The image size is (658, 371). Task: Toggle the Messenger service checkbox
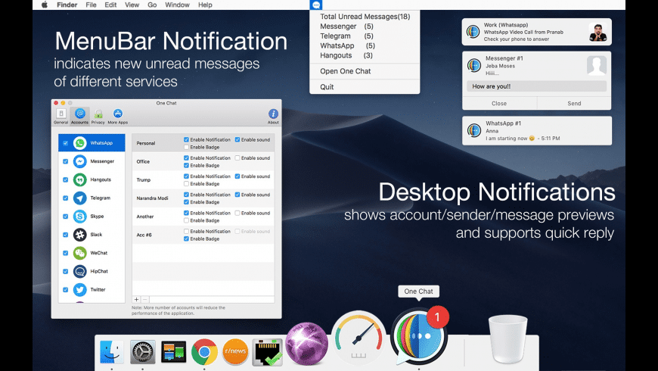click(x=66, y=161)
